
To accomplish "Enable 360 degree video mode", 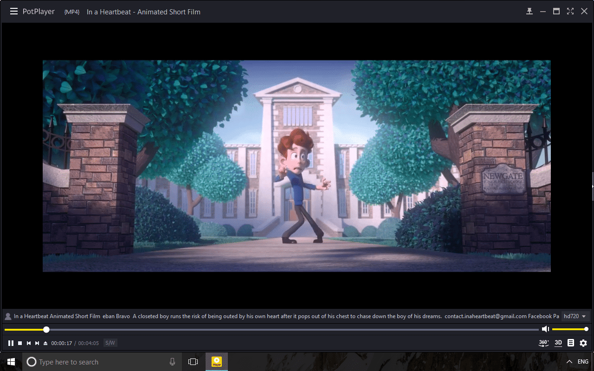I will 543,343.
